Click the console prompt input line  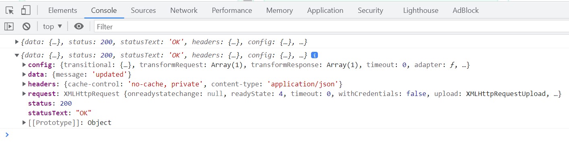tap(284, 135)
